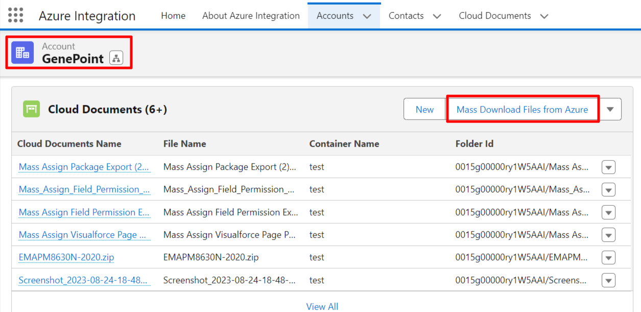Open Screenshot_2023-08-24-18-48 document link
This screenshot has width=641, height=312.
[83, 280]
